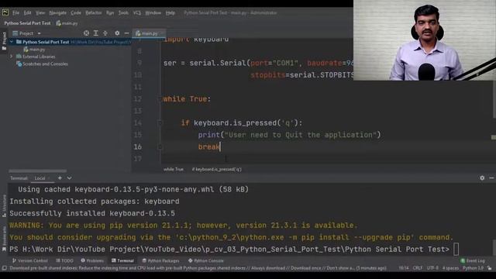The width and height of the screenshot is (496, 279).
Task: Click the cursor position 16:14 indicator
Action: (x=403, y=268)
